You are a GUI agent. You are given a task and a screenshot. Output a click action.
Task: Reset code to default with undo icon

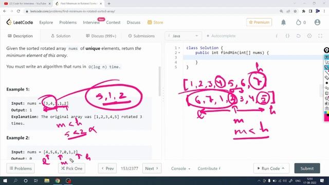(x=298, y=36)
